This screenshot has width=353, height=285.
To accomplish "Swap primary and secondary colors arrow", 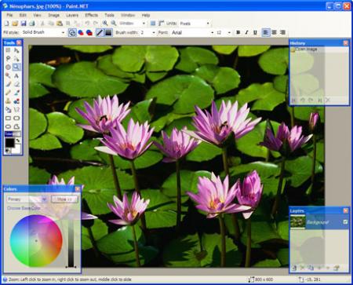I will pyautogui.click(x=18, y=141).
